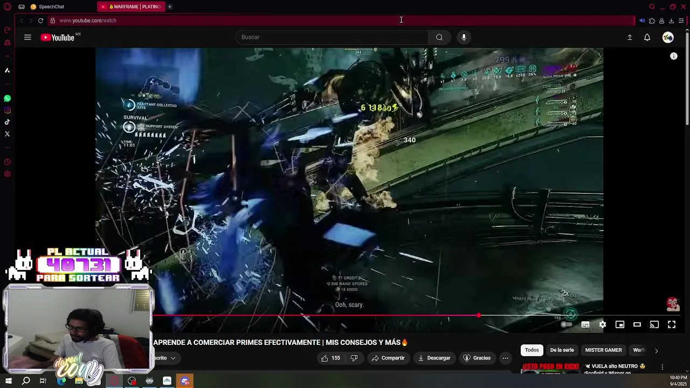Open YouTube notifications bell

click(x=647, y=37)
